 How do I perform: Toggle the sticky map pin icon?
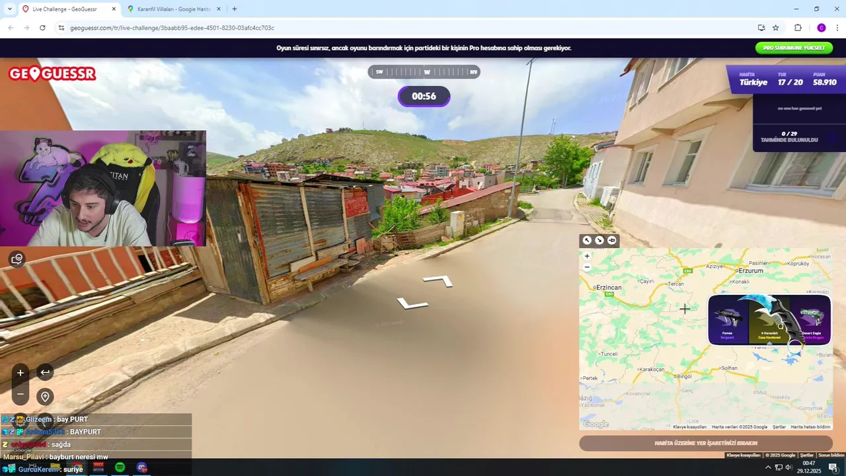click(x=611, y=241)
